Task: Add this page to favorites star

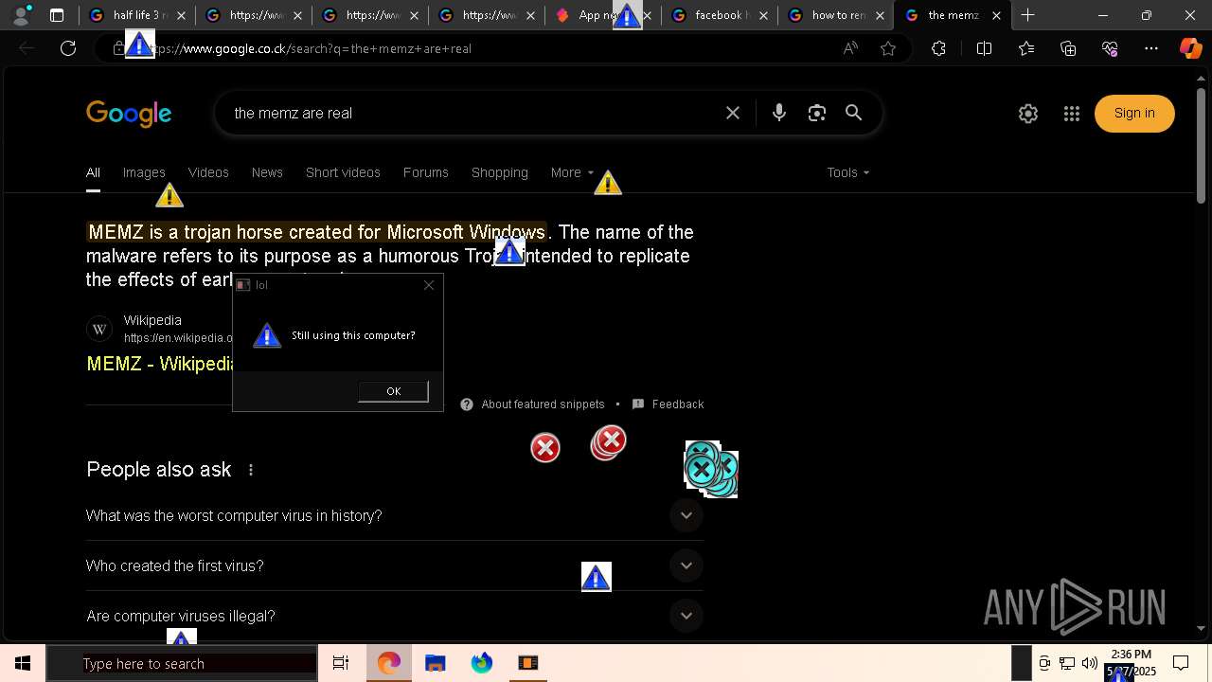Action: tap(888, 48)
